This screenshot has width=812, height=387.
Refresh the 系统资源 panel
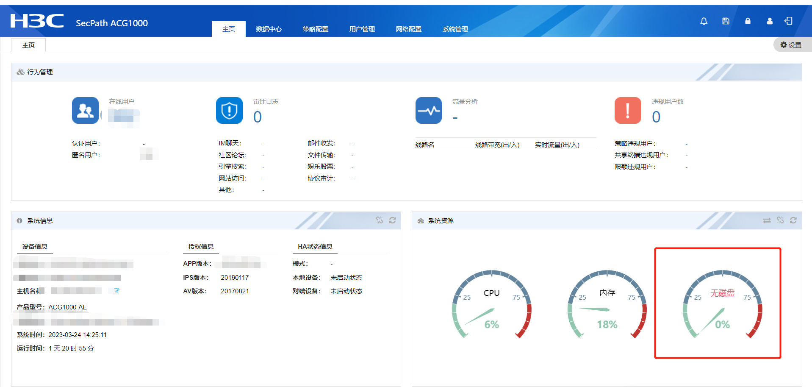click(x=793, y=220)
